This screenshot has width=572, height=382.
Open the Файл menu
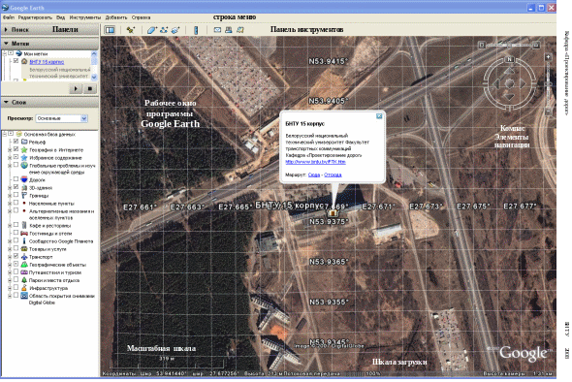coord(9,17)
